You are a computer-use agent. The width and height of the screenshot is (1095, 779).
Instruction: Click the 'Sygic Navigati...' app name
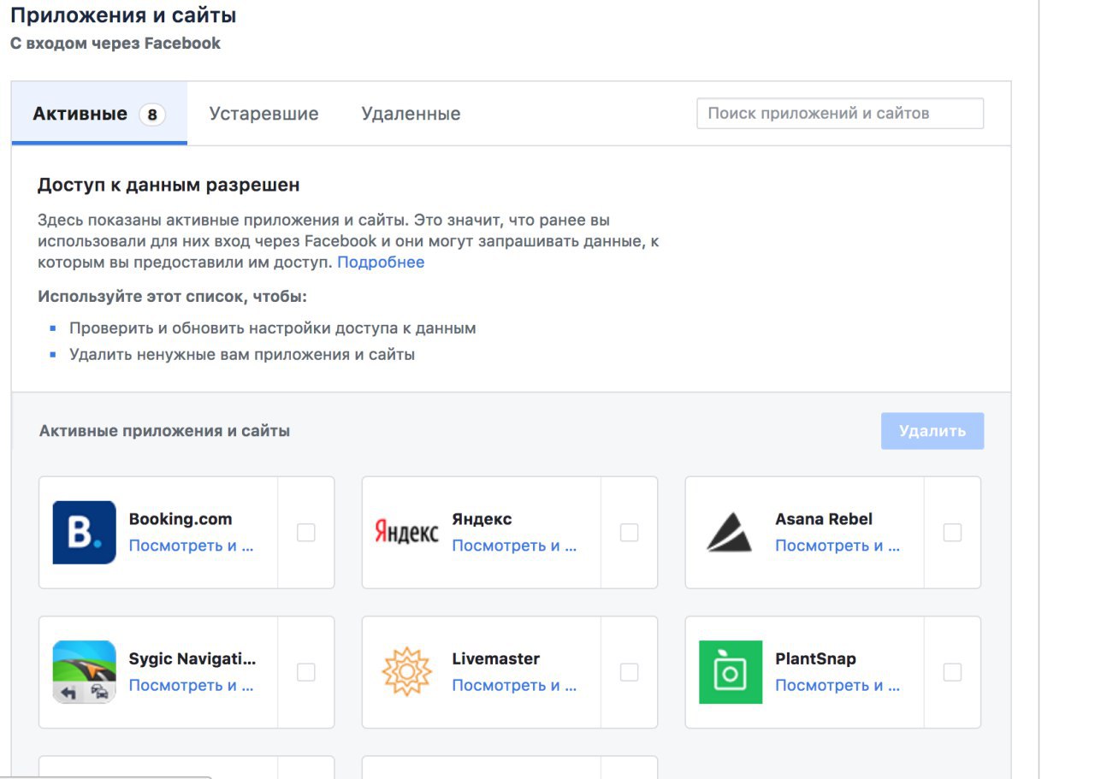pyautogui.click(x=192, y=658)
